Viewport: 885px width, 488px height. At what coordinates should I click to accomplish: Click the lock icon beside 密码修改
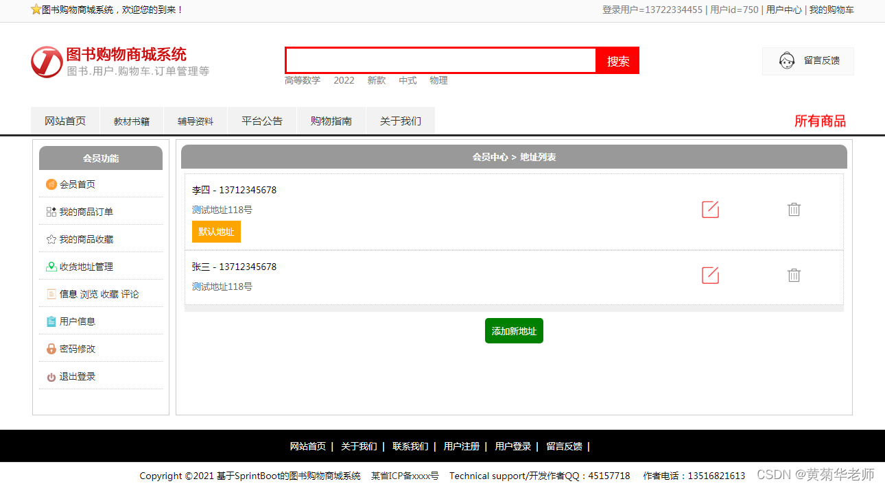(x=51, y=349)
